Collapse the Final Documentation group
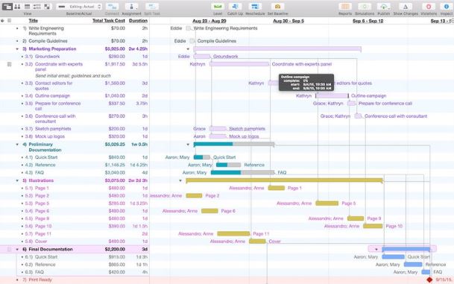 17,249
